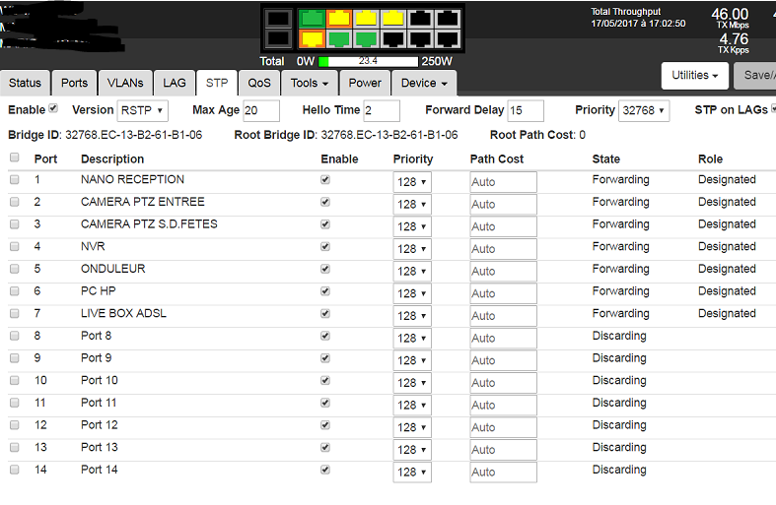Image resolution: width=776 pixels, height=505 pixels.
Task: Click the green port icon in the top row
Action: (312, 18)
